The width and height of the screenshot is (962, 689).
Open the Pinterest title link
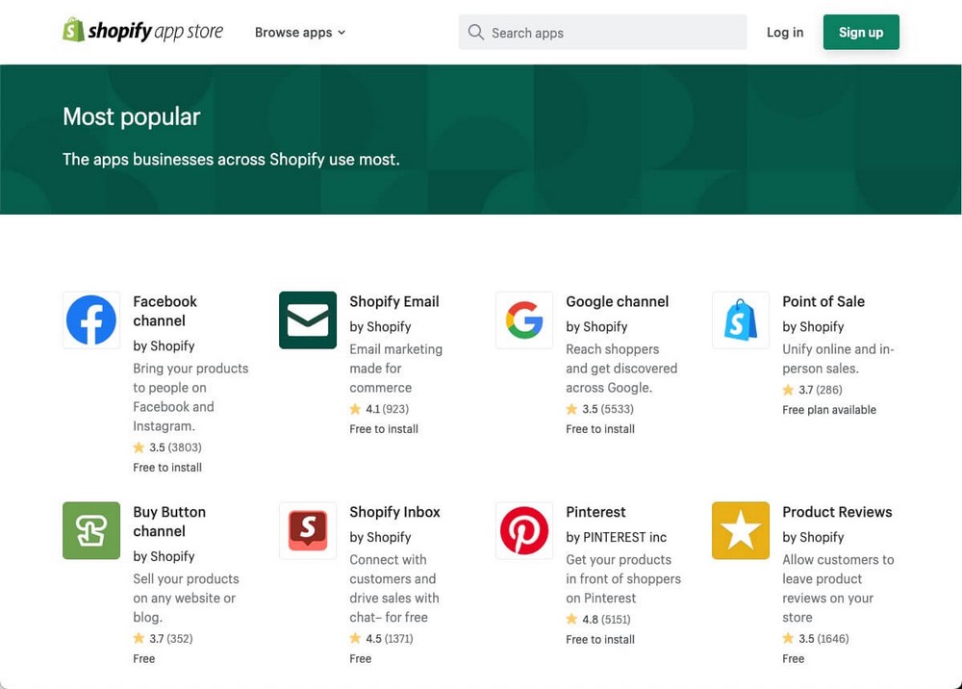pos(595,512)
